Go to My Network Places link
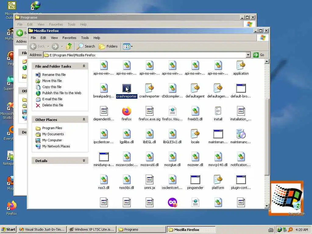The image size is (312, 234). click(56, 146)
